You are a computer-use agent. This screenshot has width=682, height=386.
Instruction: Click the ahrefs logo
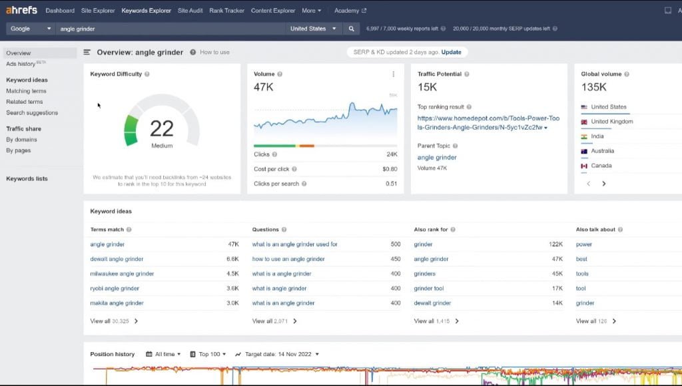point(21,10)
